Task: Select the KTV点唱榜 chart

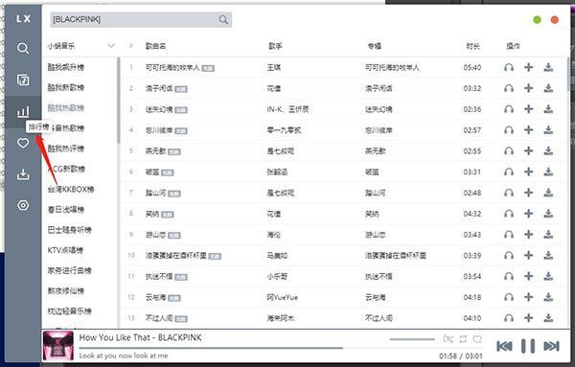Action: coord(65,250)
